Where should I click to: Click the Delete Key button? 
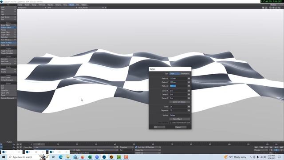click(148, 153)
